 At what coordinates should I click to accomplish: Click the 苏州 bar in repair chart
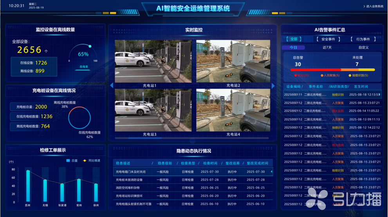click(x=28, y=186)
